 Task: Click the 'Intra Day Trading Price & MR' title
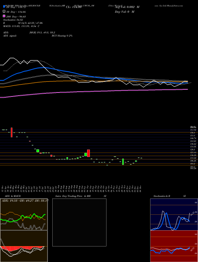73,196
